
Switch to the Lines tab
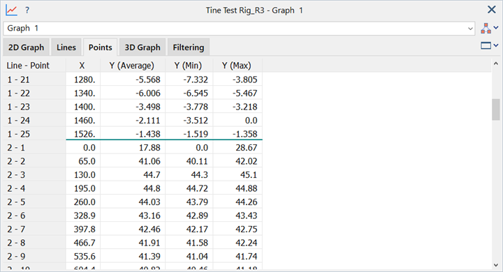click(x=66, y=47)
